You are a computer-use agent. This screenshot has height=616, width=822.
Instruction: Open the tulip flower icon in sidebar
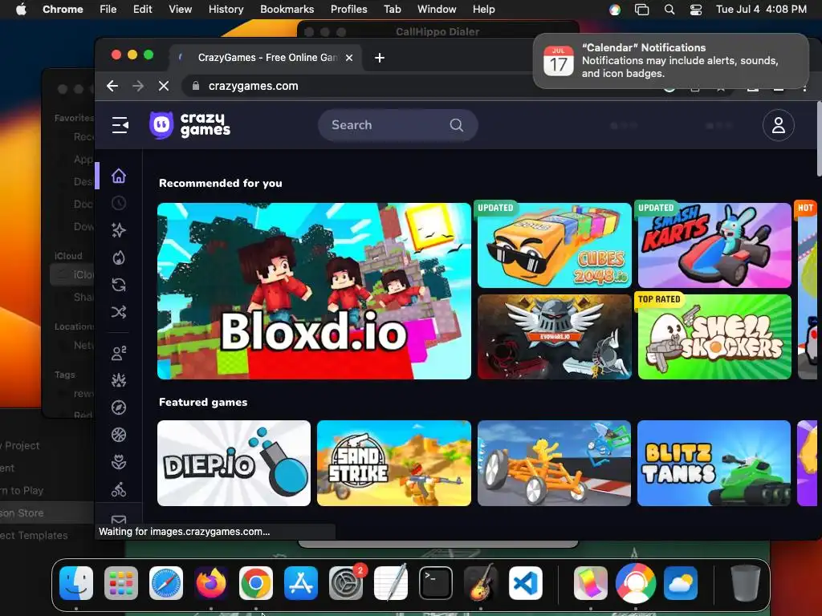[119, 462]
